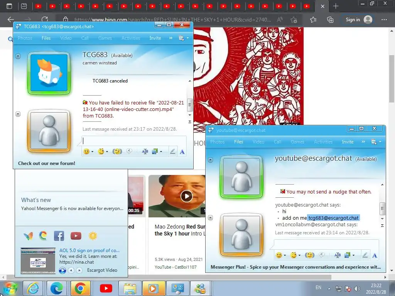Click message input field in TCG683 chat
395x296 pixels.
(134, 141)
